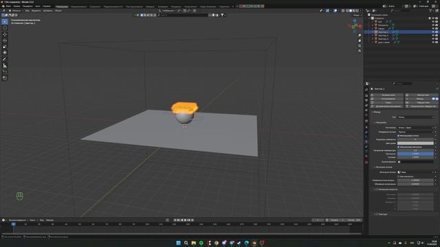Click the viewport navigation axis gizmo
Viewport: 440px width, 247px height.
pyautogui.click(x=355, y=26)
